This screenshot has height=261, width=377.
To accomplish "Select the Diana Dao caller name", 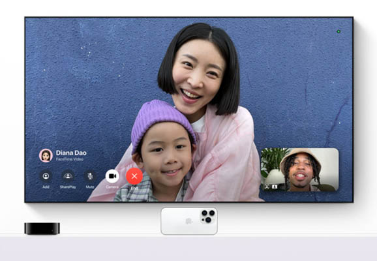I will click(x=71, y=153).
